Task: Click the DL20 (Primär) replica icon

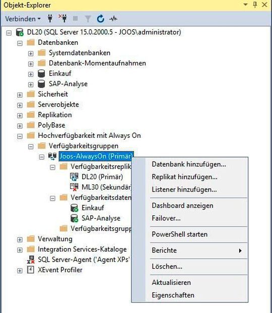Action: 74,177
